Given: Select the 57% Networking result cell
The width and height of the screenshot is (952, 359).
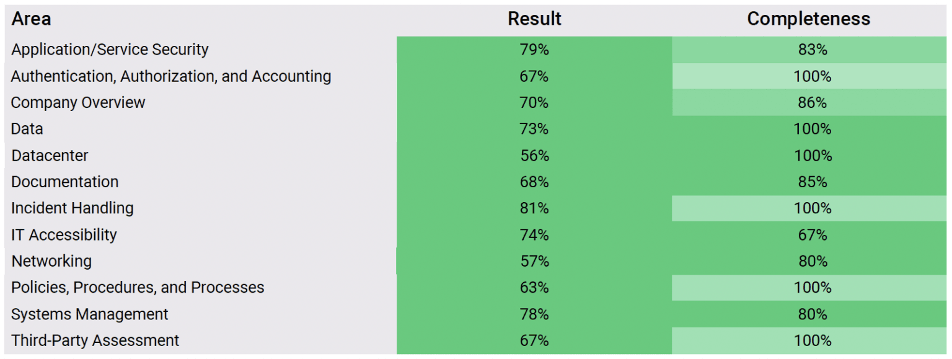Looking at the screenshot, I should [534, 261].
